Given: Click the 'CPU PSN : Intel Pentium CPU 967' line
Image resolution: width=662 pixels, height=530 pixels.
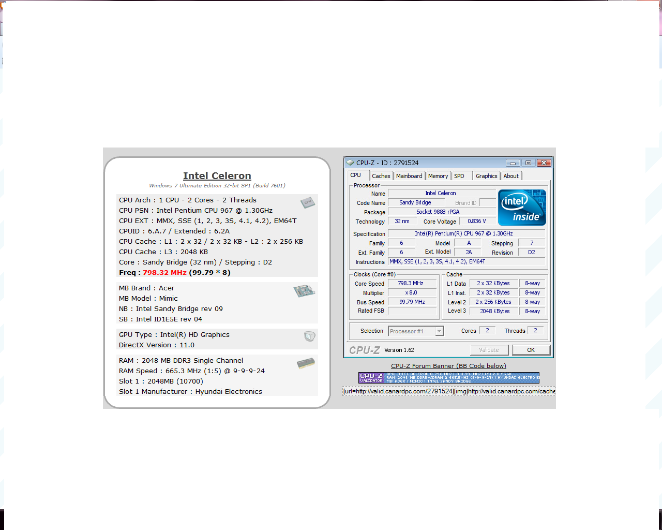Looking at the screenshot, I should 195,211.
